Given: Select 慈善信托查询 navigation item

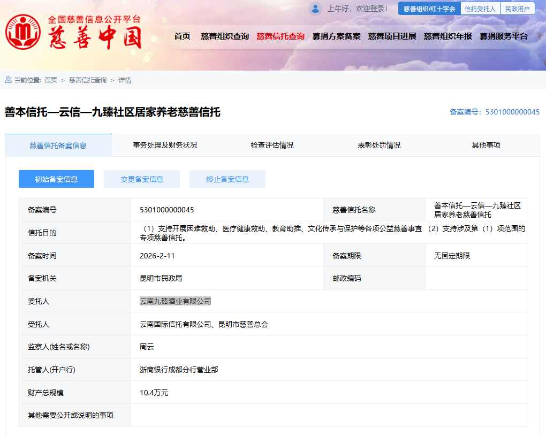Looking at the screenshot, I should (280, 36).
